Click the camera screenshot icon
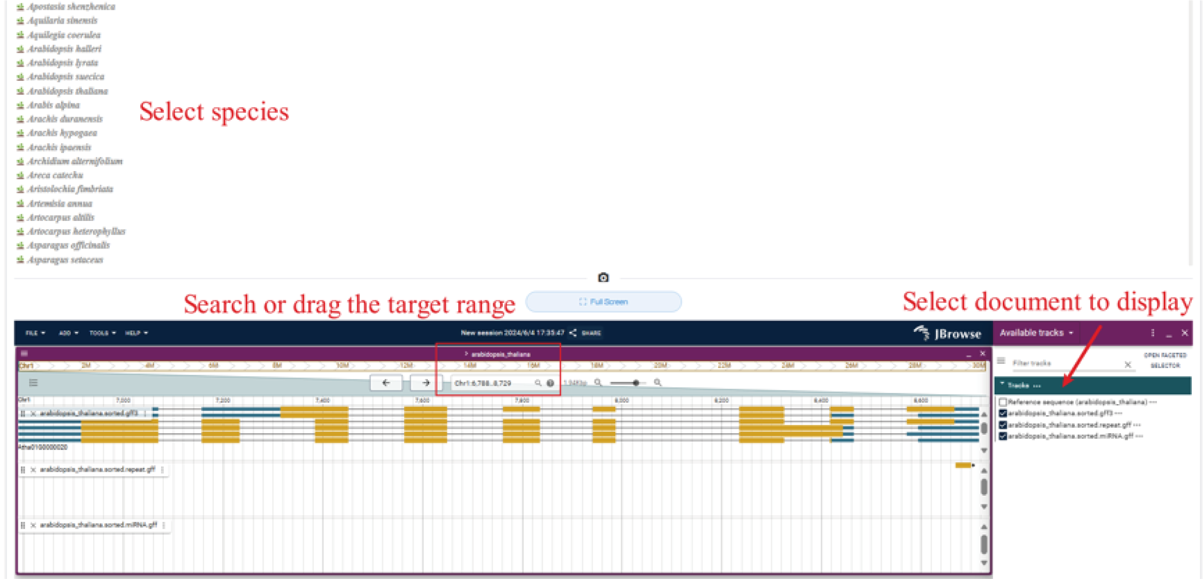Screen dimensions: 1203x579 click(603, 278)
